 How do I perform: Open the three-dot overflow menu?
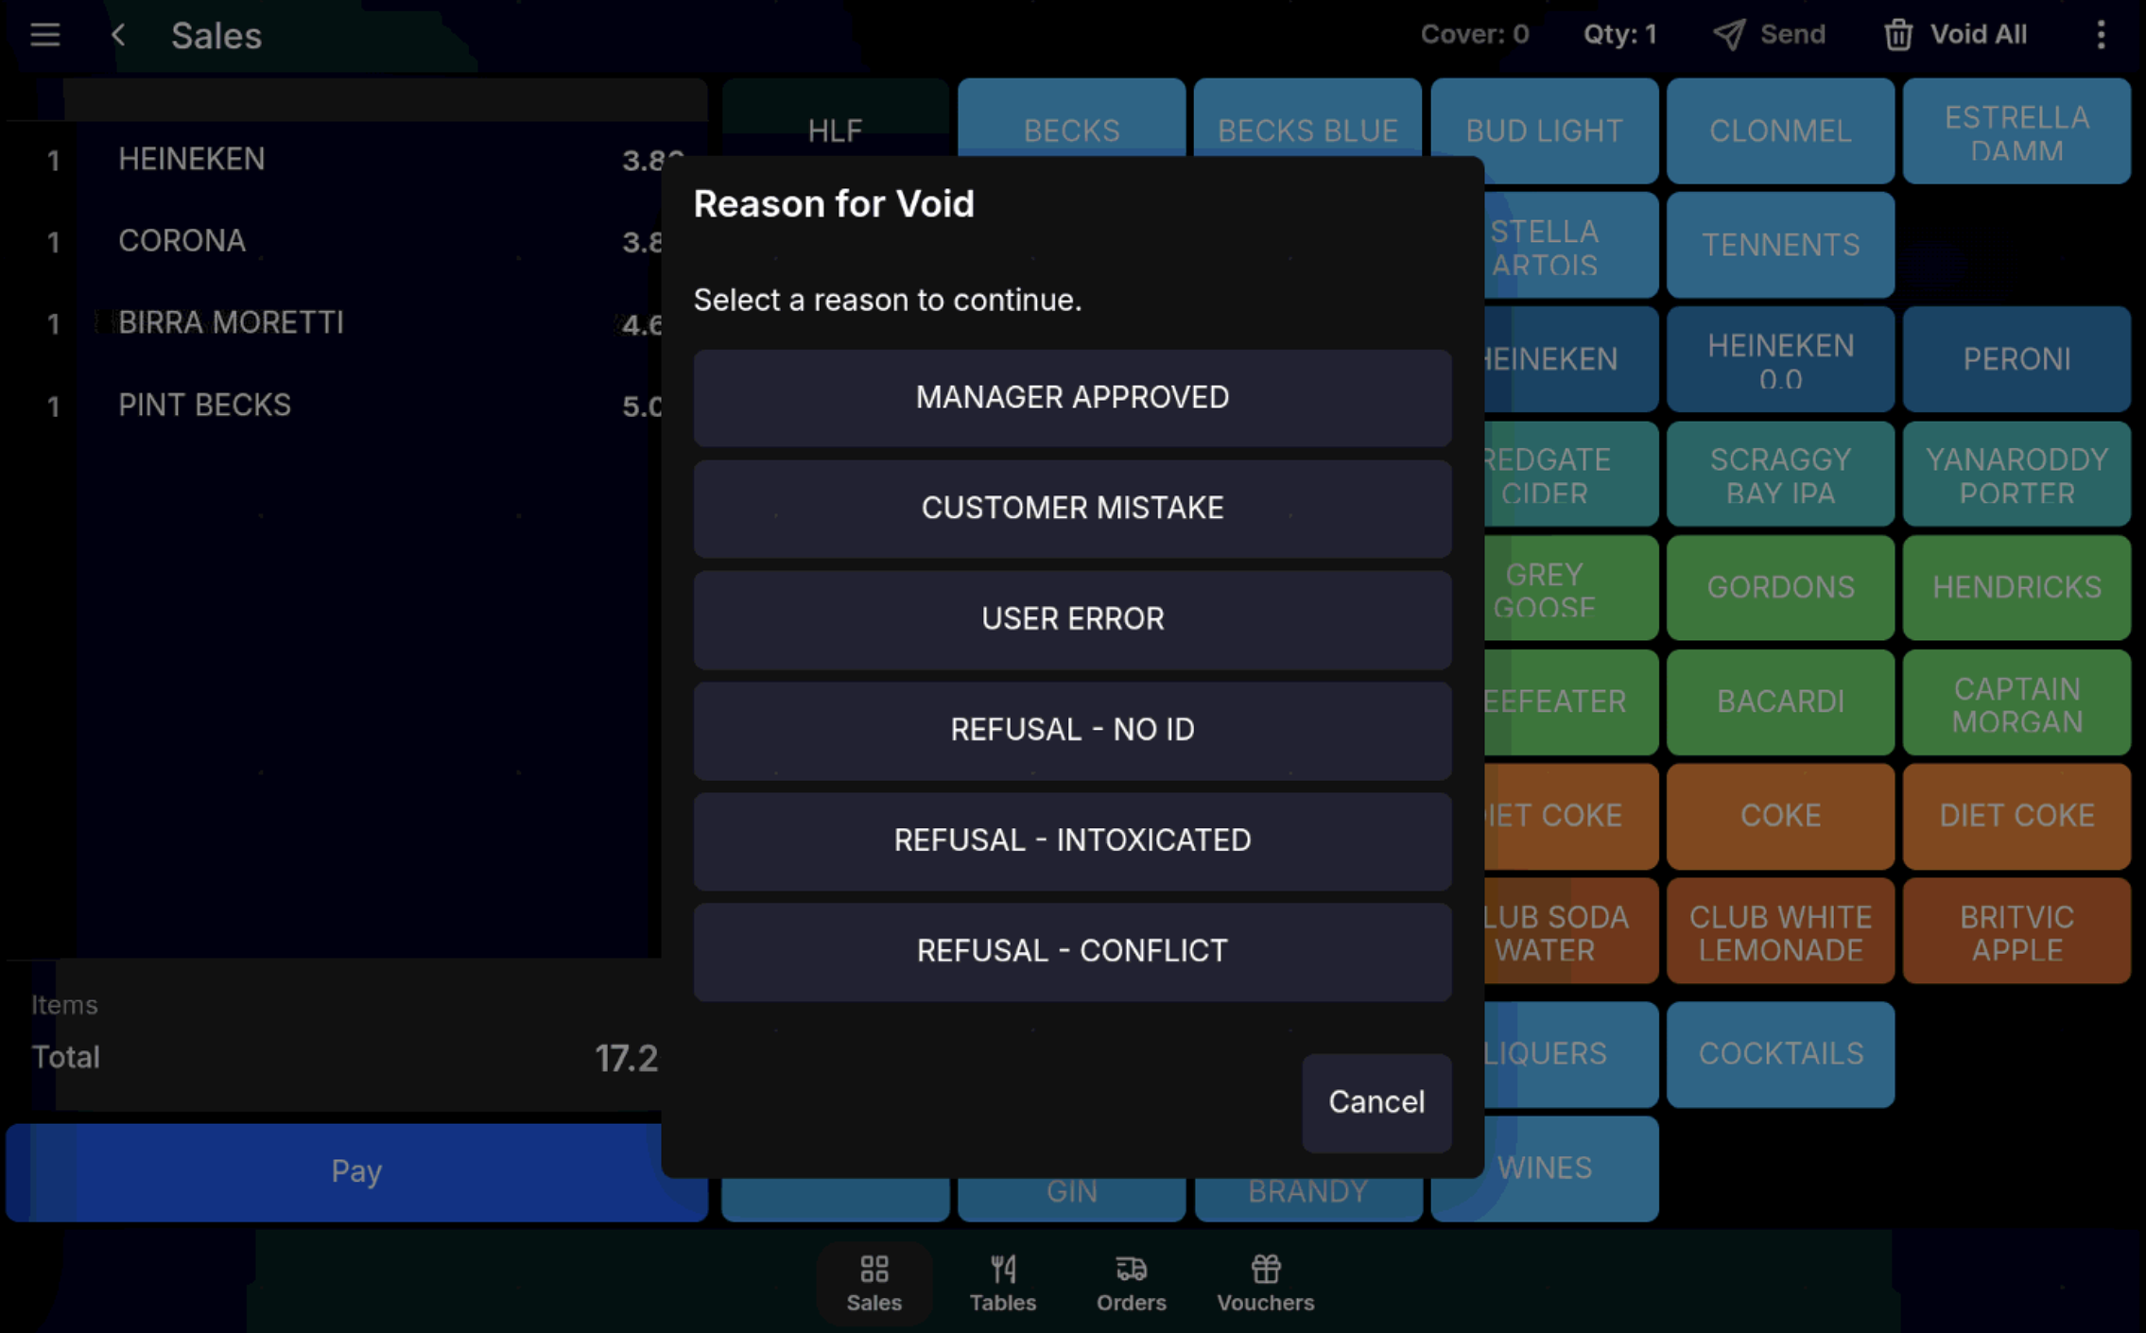[x=2101, y=35]
